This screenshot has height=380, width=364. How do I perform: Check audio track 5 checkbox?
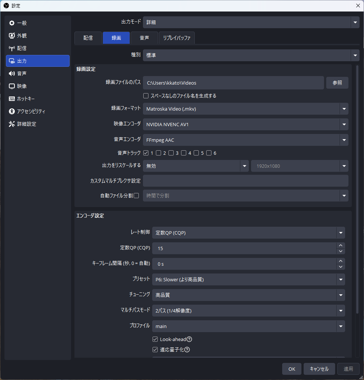(x=196, y=153)
